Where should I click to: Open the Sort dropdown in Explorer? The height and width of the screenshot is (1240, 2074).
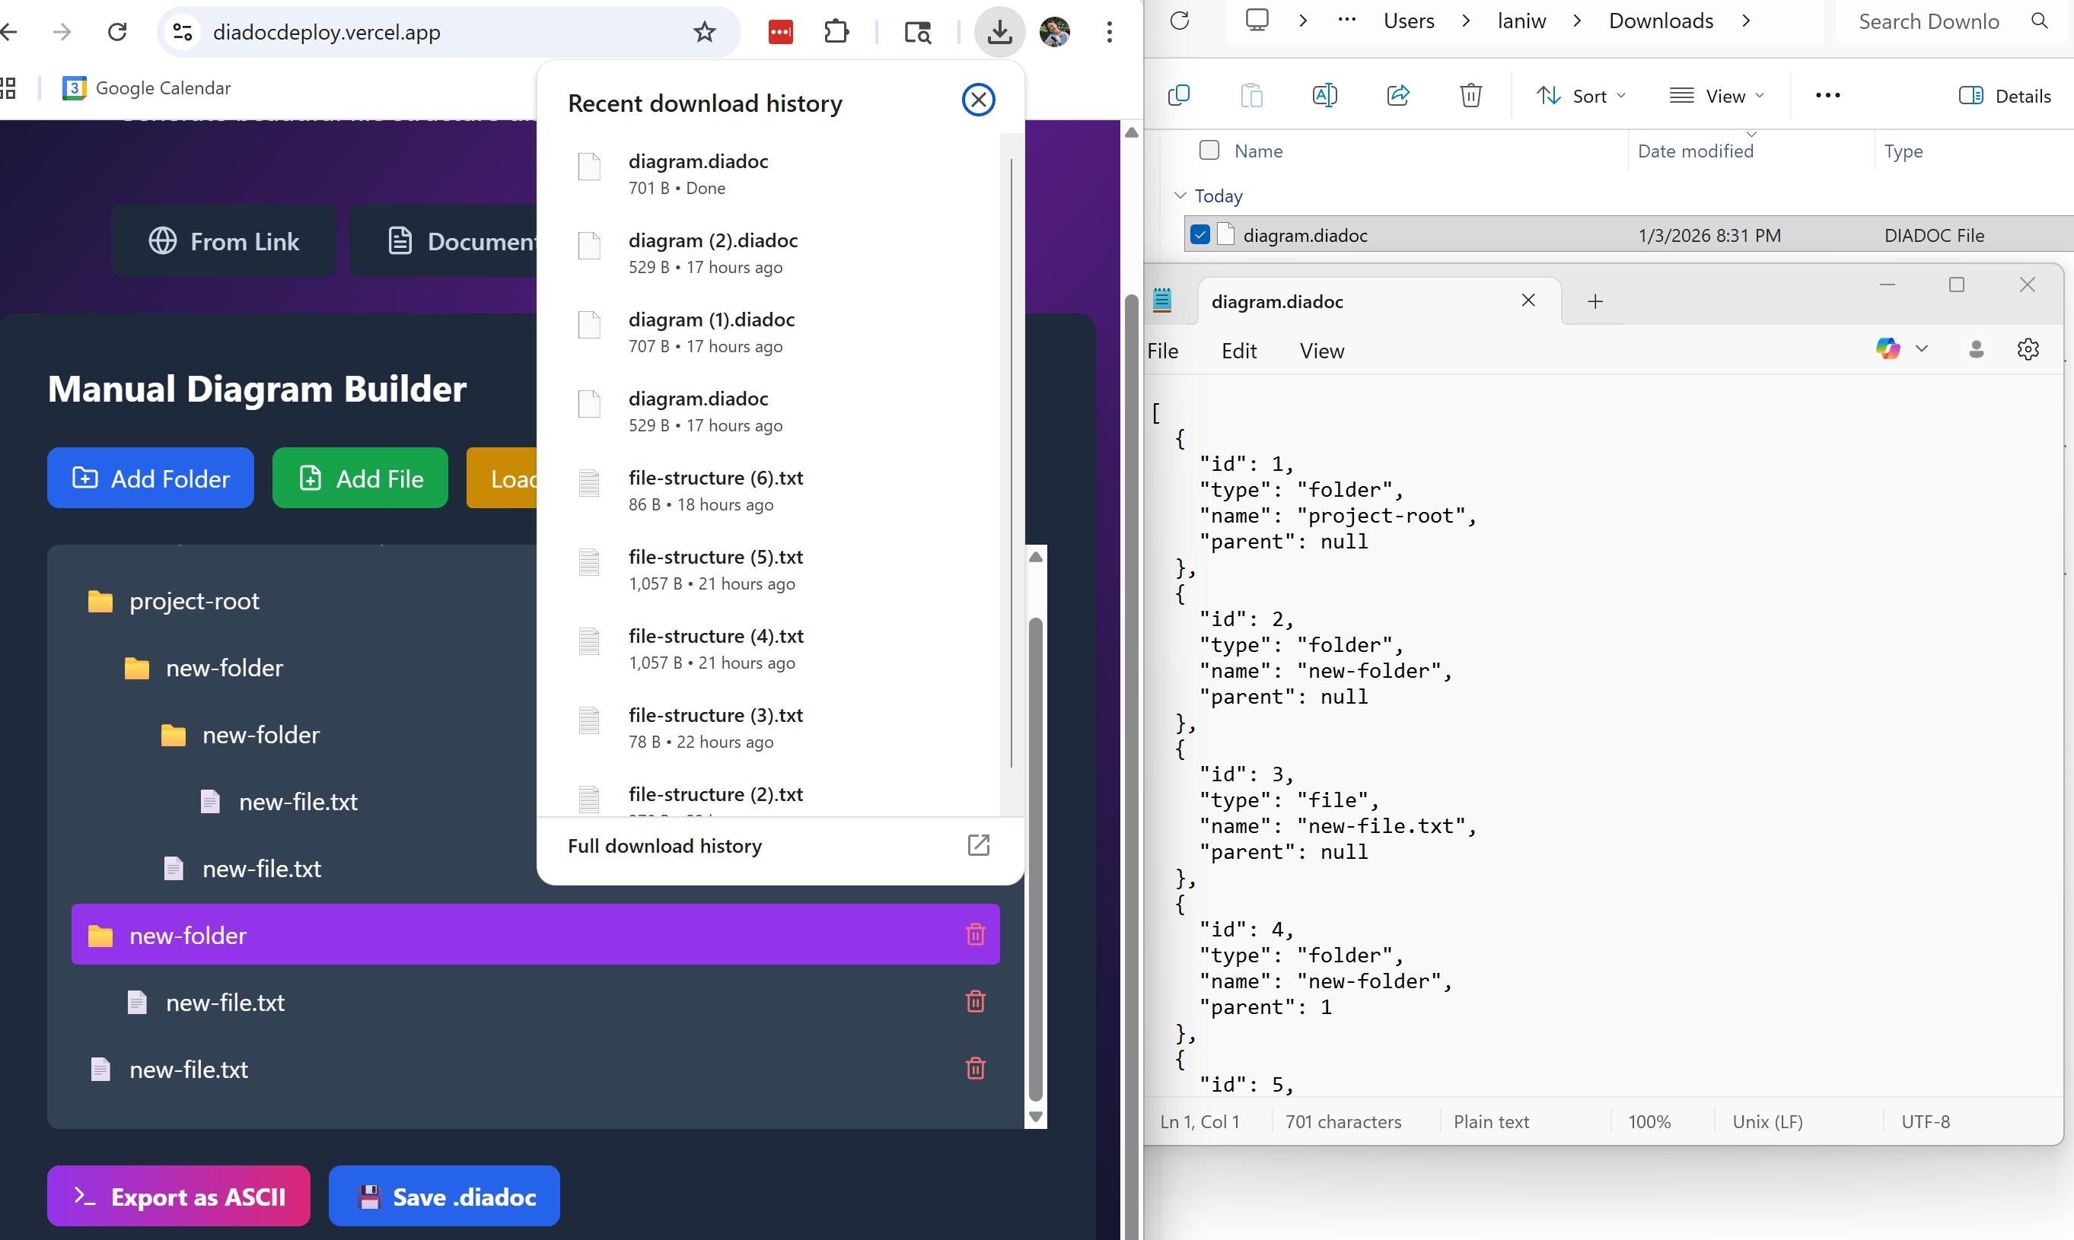coord(1580,95)
